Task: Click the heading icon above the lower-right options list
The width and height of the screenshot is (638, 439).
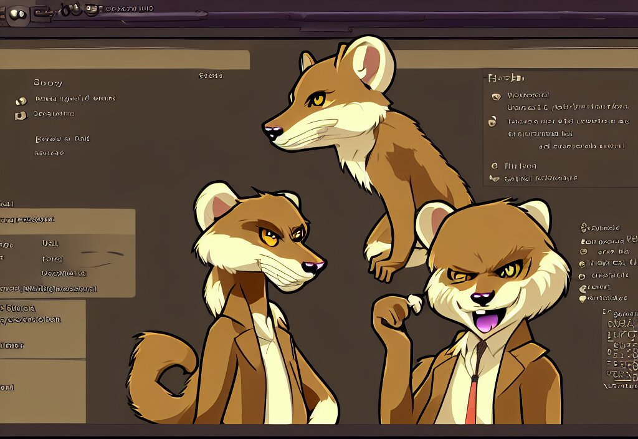Action: 584,228
